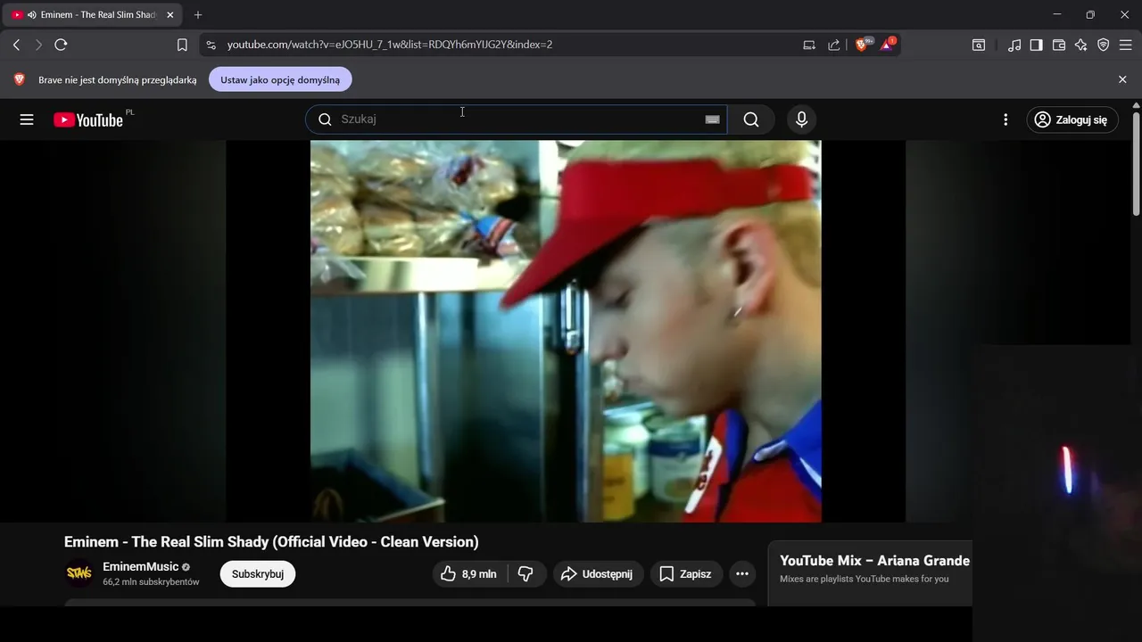1142x642 pixels.
Task: Go forward with the browser arrow
Action: [38, 45]
